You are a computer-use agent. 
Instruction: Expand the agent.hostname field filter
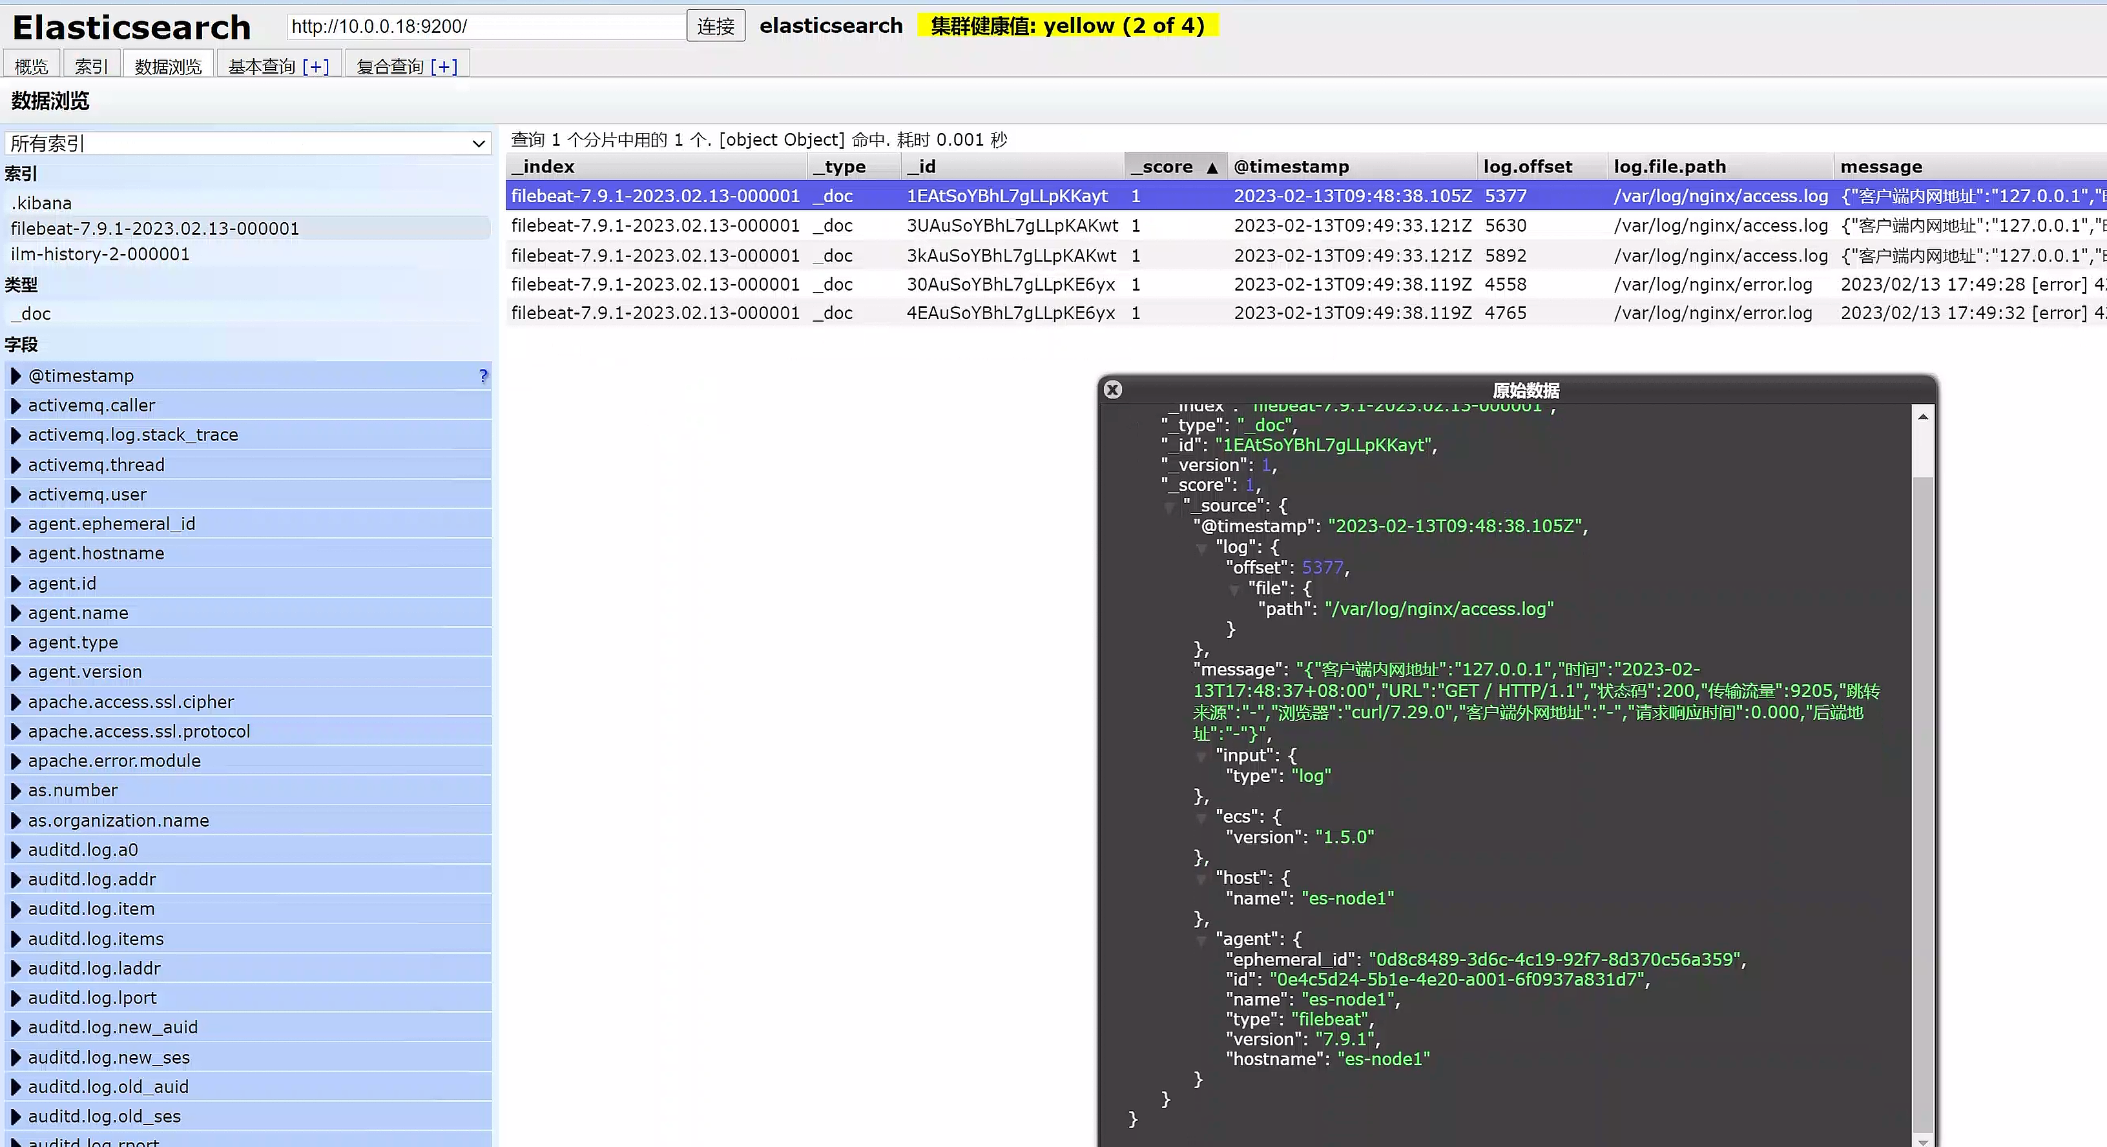tap(16, 553)
